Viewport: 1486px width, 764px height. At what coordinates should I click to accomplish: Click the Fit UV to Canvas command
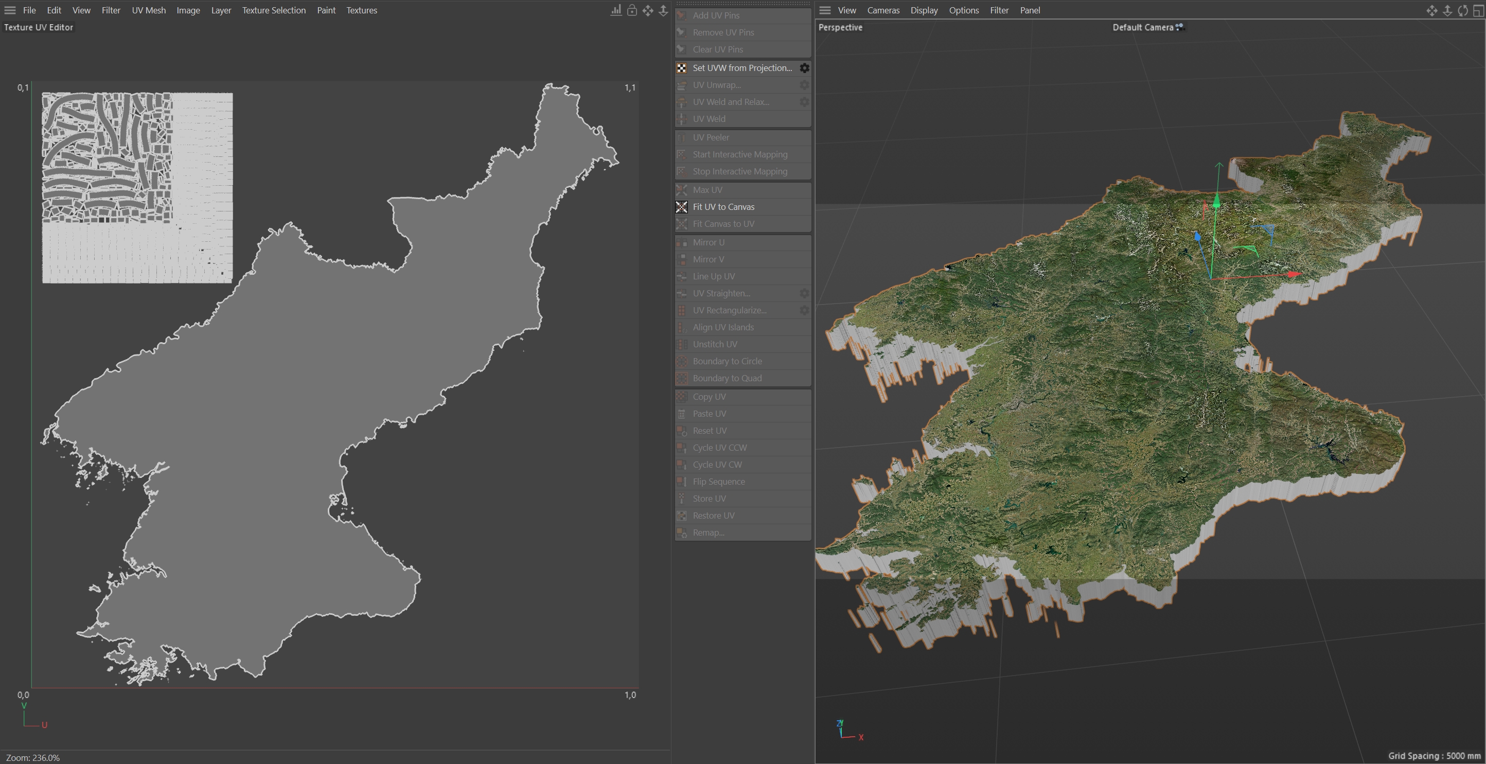point(723,207)
